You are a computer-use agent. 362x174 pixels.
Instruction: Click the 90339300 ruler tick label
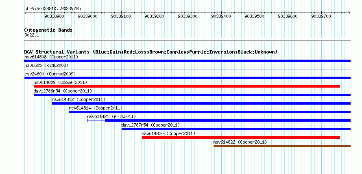coord(188,16)
